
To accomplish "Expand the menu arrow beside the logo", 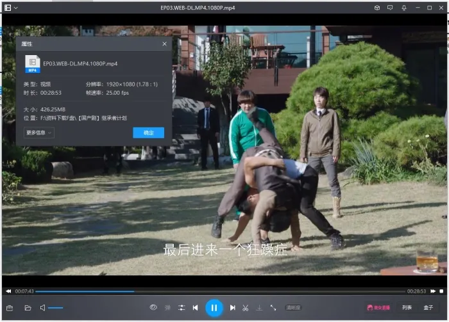I will pyautogui.click(x=16, y=8).
